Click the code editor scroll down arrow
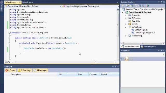 click(118, 59)
